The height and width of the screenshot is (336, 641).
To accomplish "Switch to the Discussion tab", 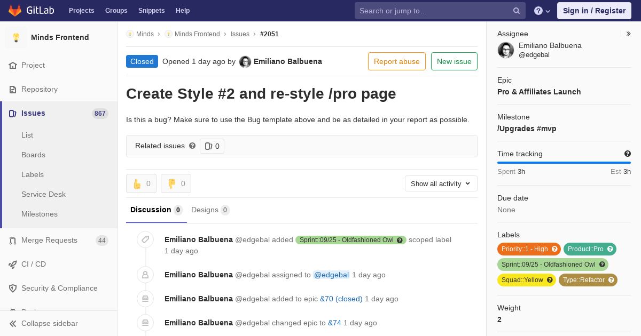I will 157,210.
